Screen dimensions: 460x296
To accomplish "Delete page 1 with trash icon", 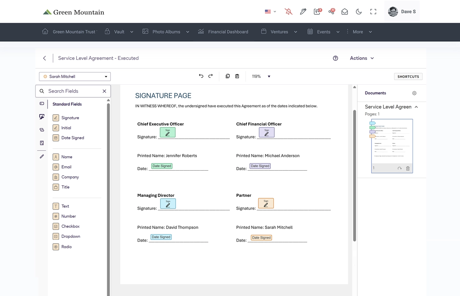I will (x=408, y=168).
